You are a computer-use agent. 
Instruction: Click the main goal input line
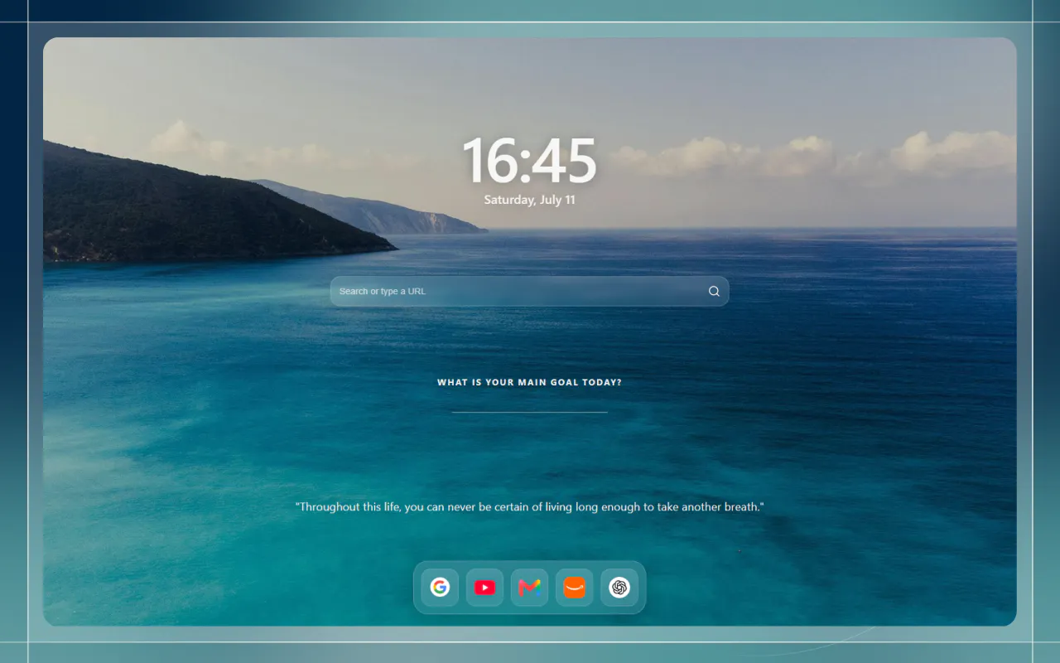point(529,404)
